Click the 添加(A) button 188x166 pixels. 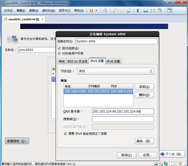coord(144,87)
